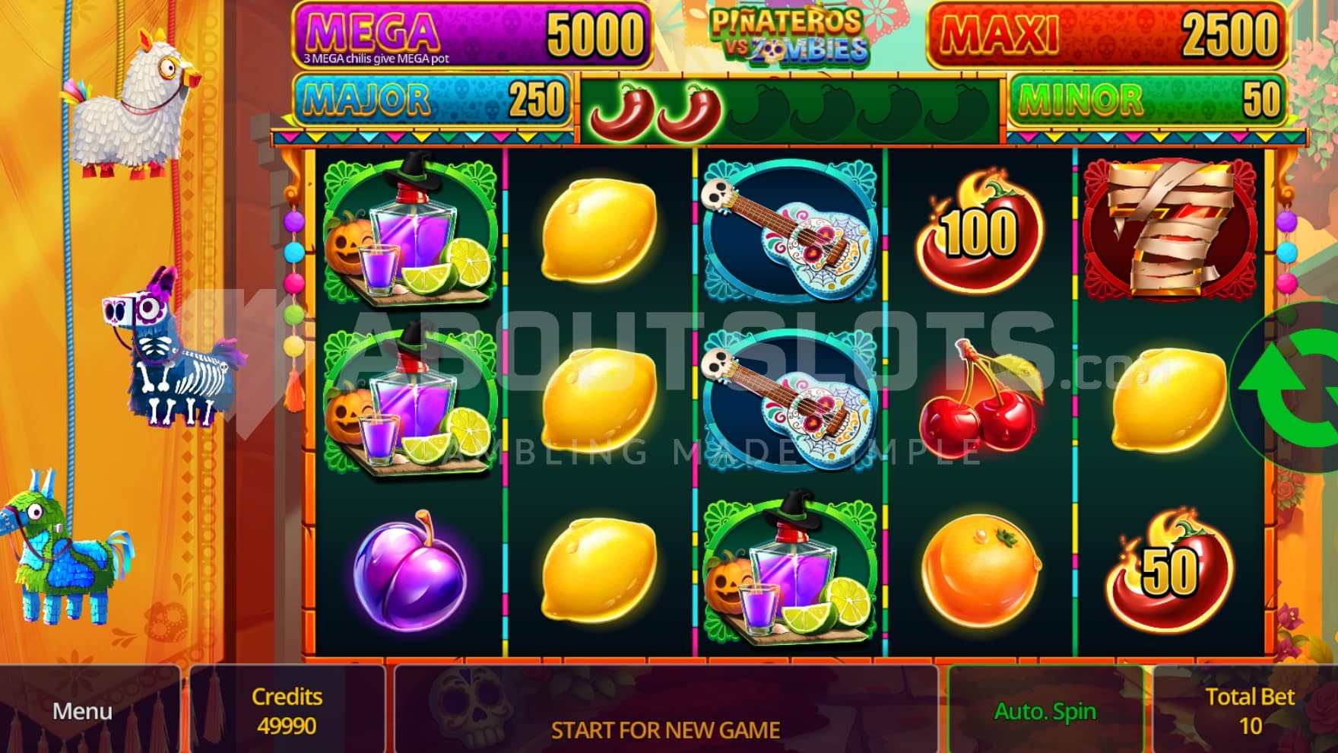The width and height of the screenshot is (1338, 753).
Task: Select the top sugar skull guitar symbol
Action: pos(791,230)
